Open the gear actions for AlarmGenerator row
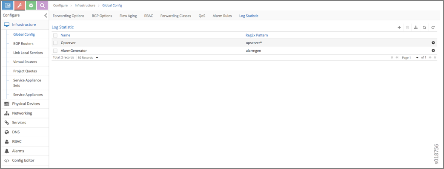444x169 pixels. (x=433, y=51)
